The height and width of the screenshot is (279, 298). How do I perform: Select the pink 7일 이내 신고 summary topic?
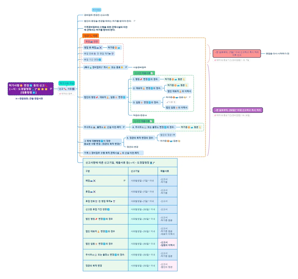(x=237, y=53)
